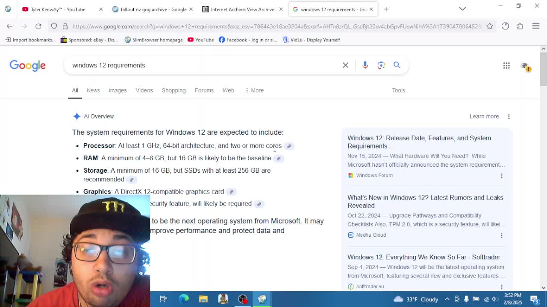Click the address bar URL field
The image size is (547, 307).
277,26
